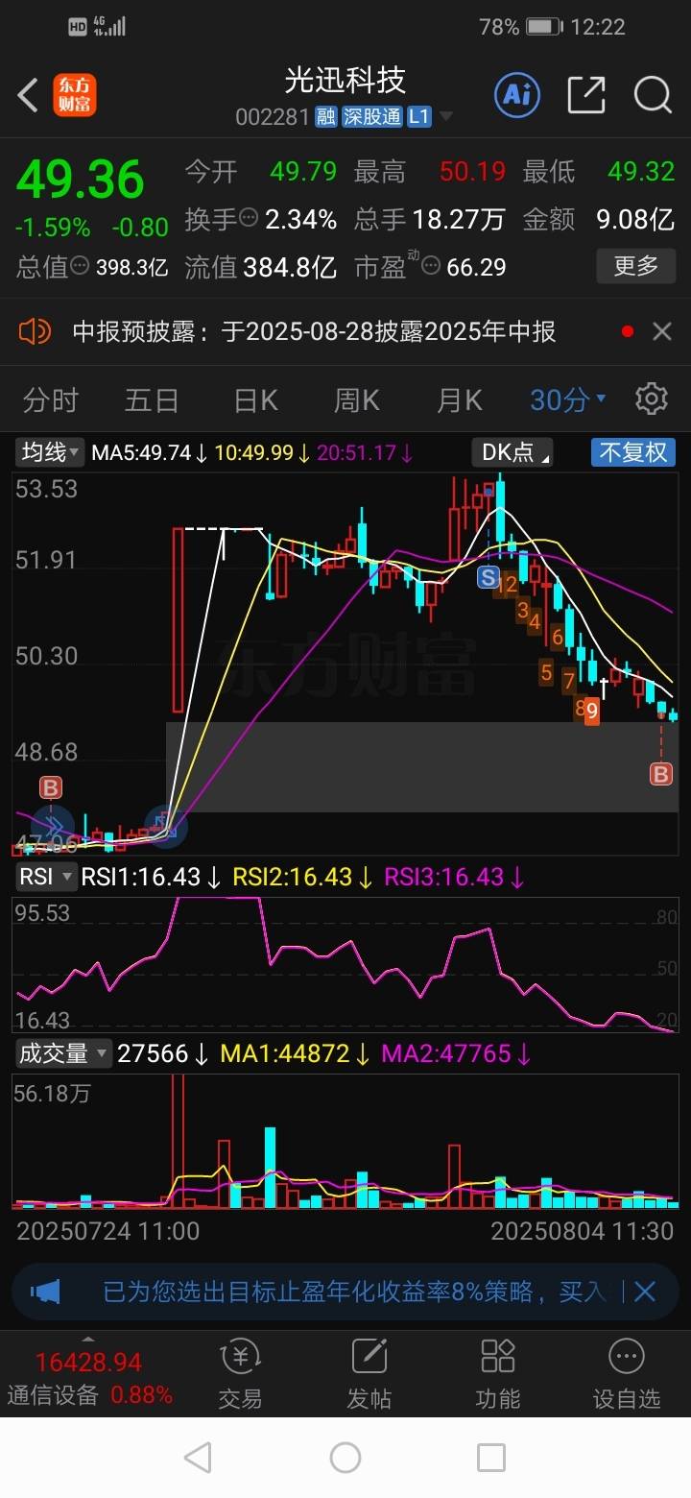Tap the 市盈 info icon

tap(430, 266)
